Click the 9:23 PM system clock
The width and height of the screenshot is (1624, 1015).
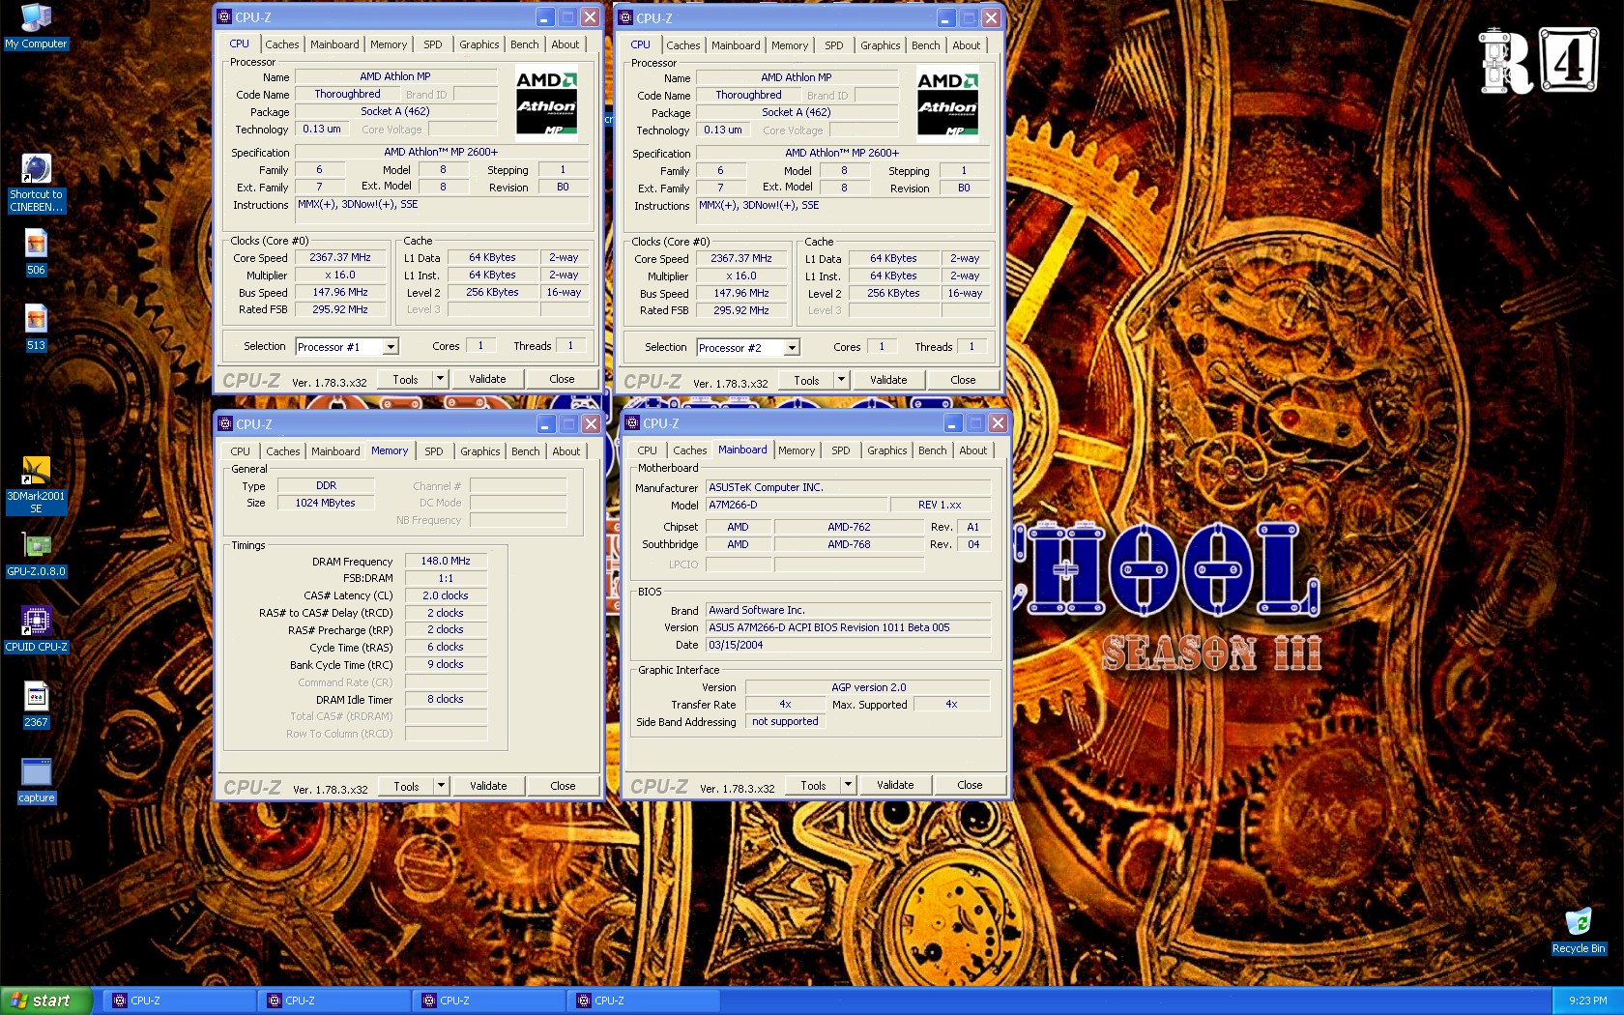(1587, 1000)
